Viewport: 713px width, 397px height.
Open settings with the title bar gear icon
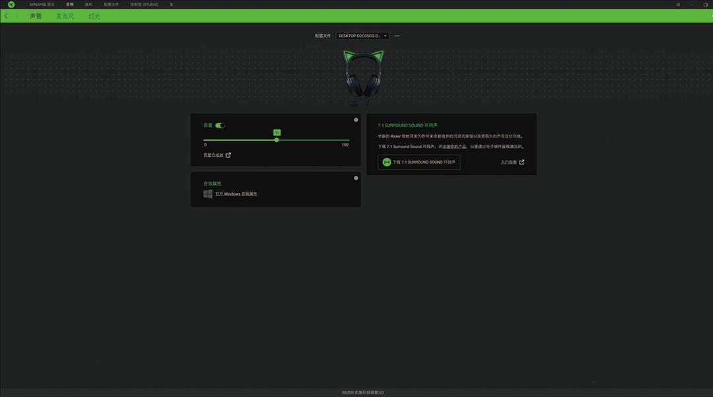point(678,5)
